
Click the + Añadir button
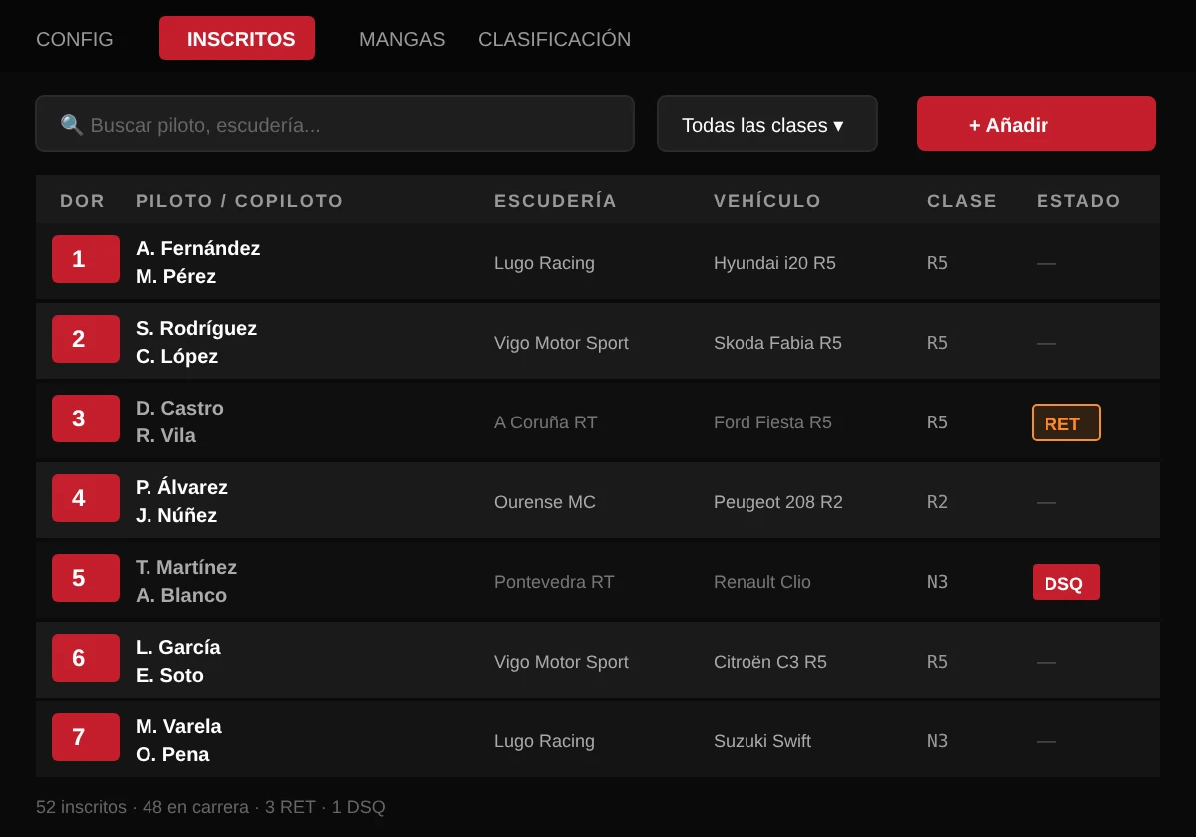coord(1037,124)
